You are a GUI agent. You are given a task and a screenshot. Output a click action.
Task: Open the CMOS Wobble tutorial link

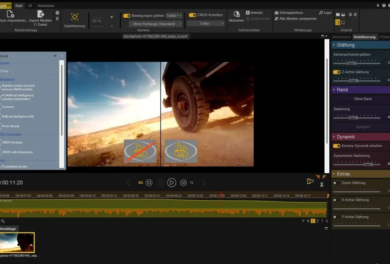pos(12,143)
